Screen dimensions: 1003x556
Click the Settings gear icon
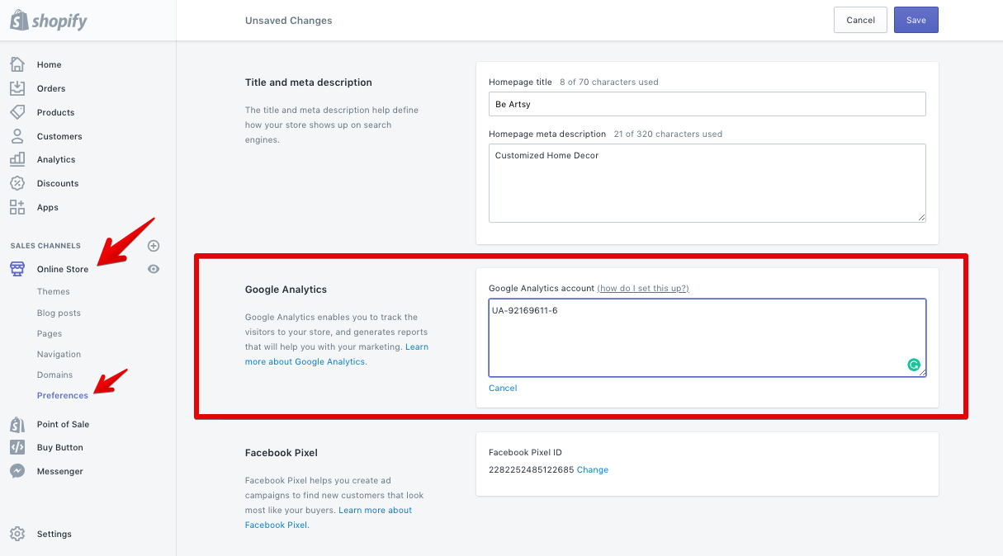coord(17,534)
